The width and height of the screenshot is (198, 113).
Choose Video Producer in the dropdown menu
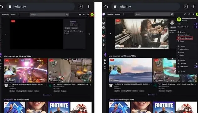click(x=184, y=35)
